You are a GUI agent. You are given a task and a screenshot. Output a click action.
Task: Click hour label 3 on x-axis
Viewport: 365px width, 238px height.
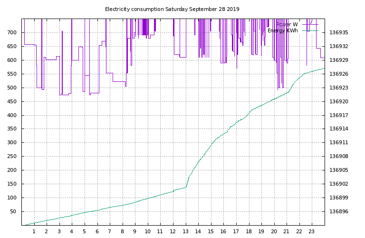(x=59, y=231)
